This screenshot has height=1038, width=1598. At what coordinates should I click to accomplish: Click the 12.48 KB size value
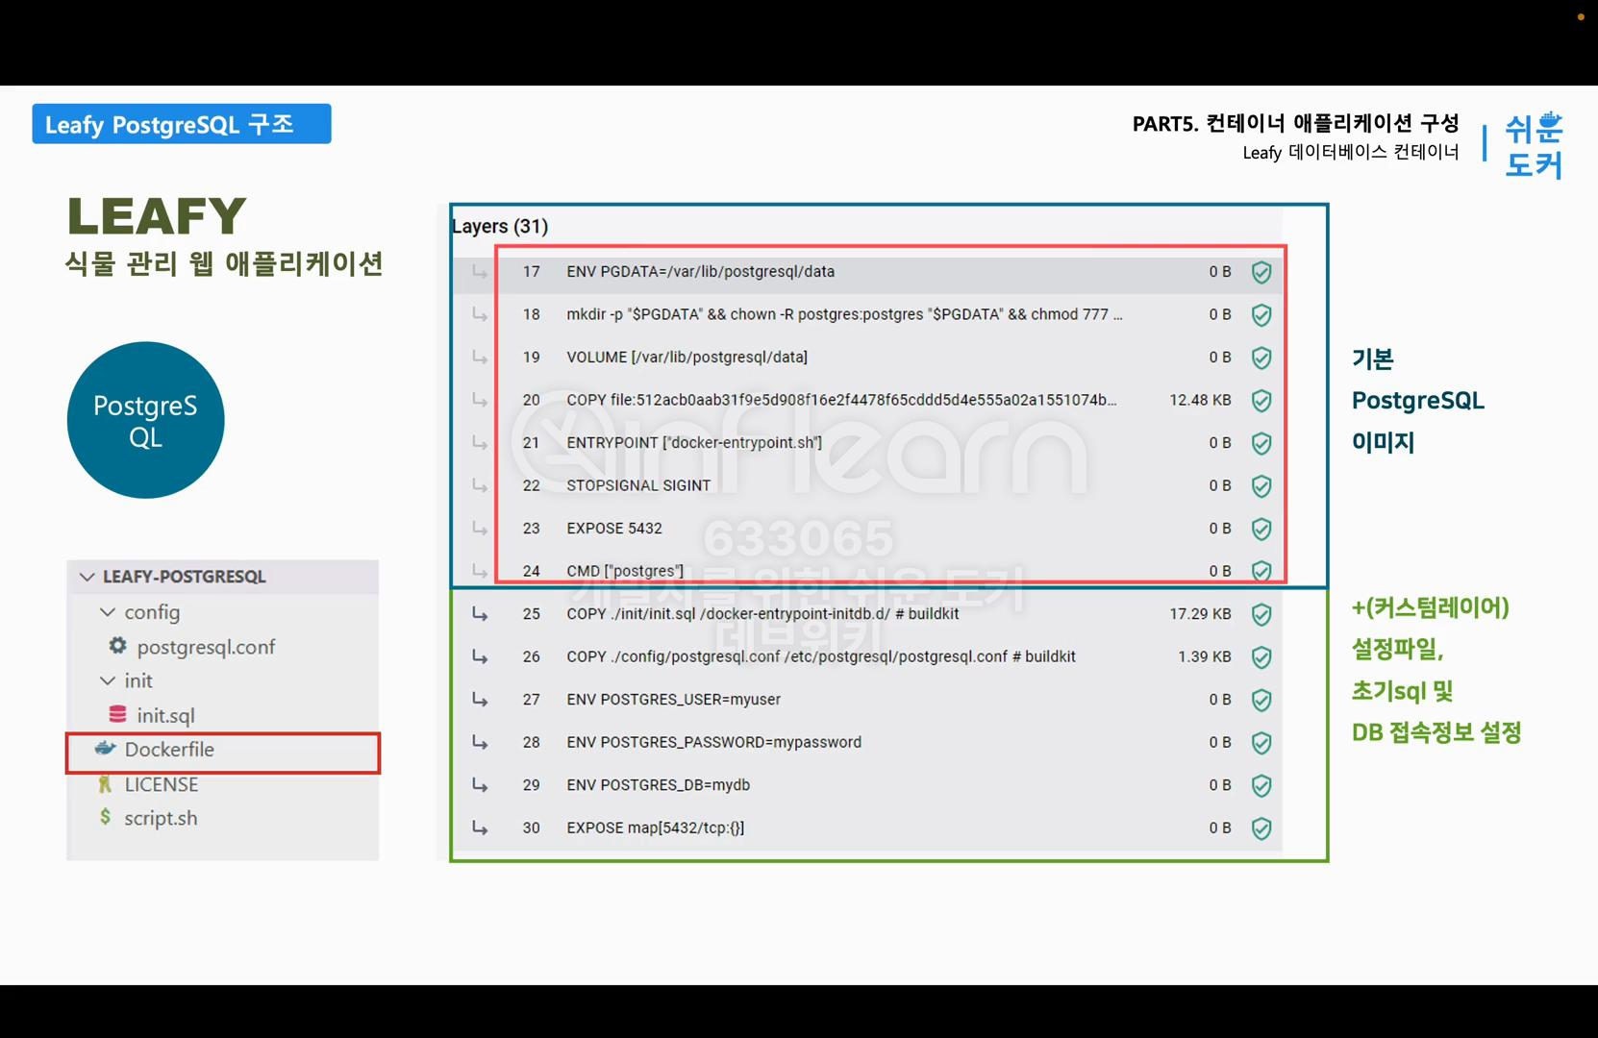coord(1200,400)
